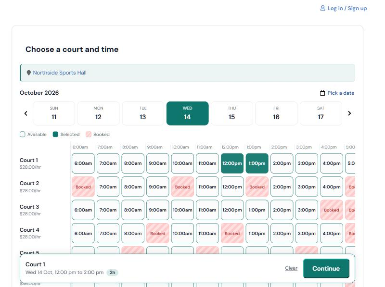Go to next week arrow
Image resolution: width=385 pixels, height=287 pixels.
(349, 113)
